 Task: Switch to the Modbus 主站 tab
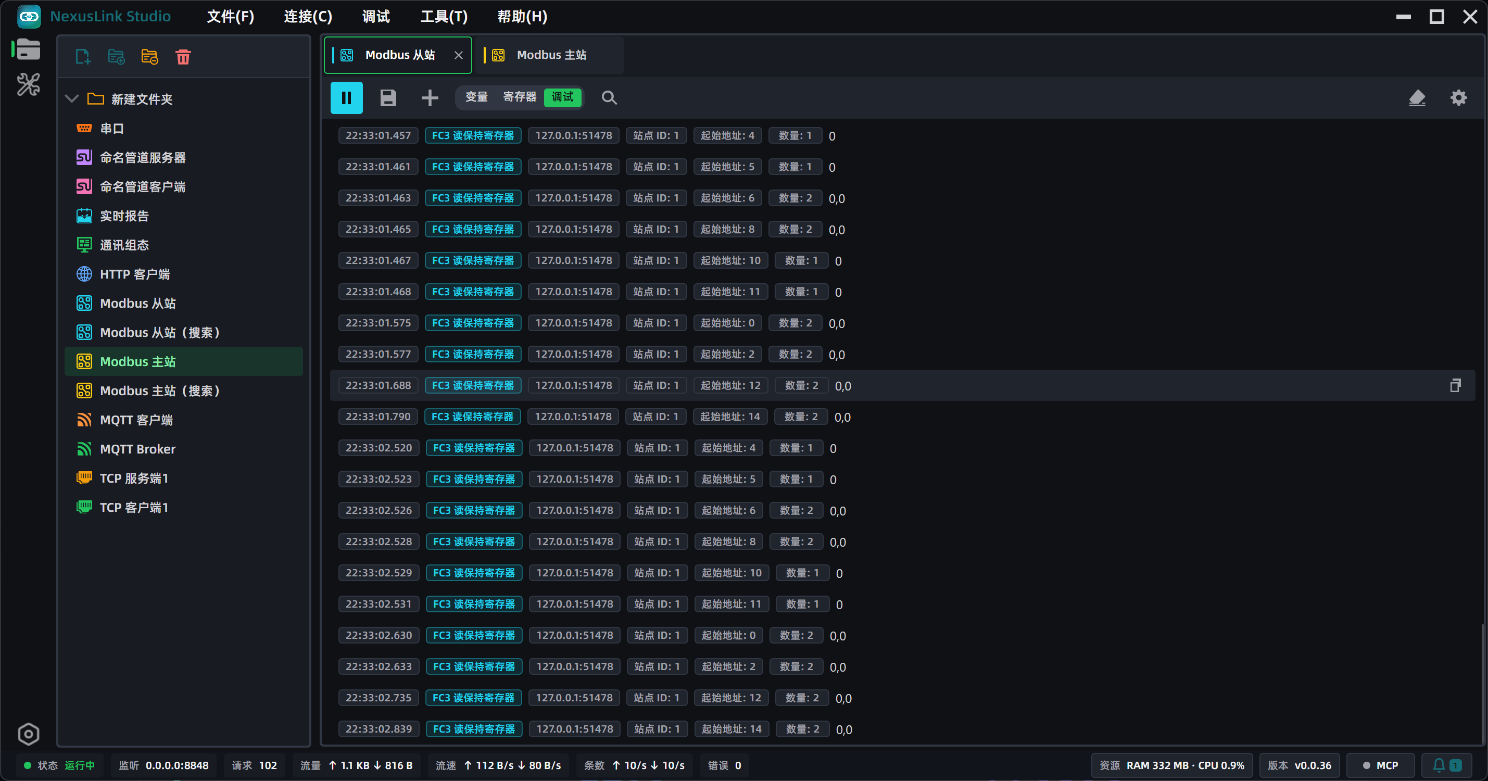(550, 55)
